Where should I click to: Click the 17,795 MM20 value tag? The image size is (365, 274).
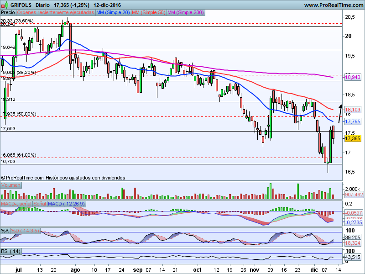tap(353, 121)
